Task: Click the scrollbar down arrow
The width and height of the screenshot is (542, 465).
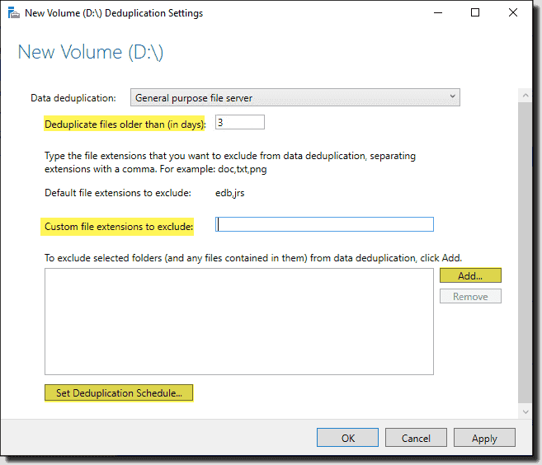Action: coord(526,411)
